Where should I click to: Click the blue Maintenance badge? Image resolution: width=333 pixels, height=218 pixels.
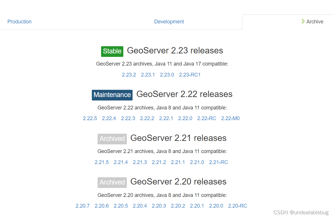click(112, 95)
